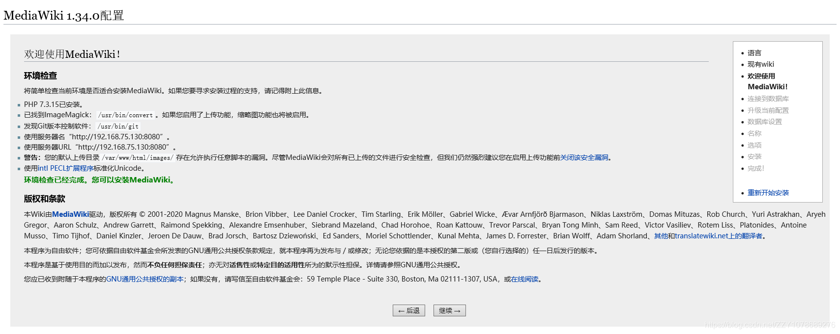Select the 名称 step in sidebar
This screenshot has width=840, height=334.
pyautogui.click(x=754, y=133)
